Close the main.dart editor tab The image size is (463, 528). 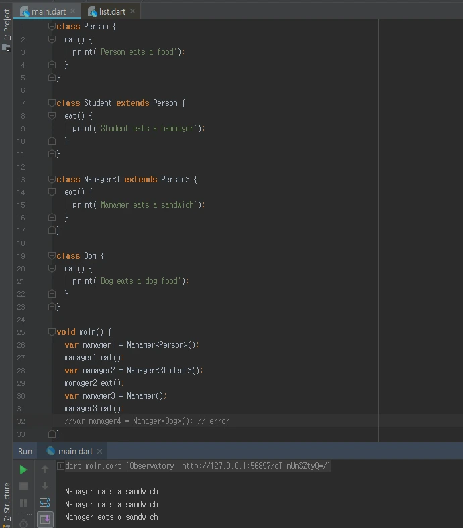73,11
